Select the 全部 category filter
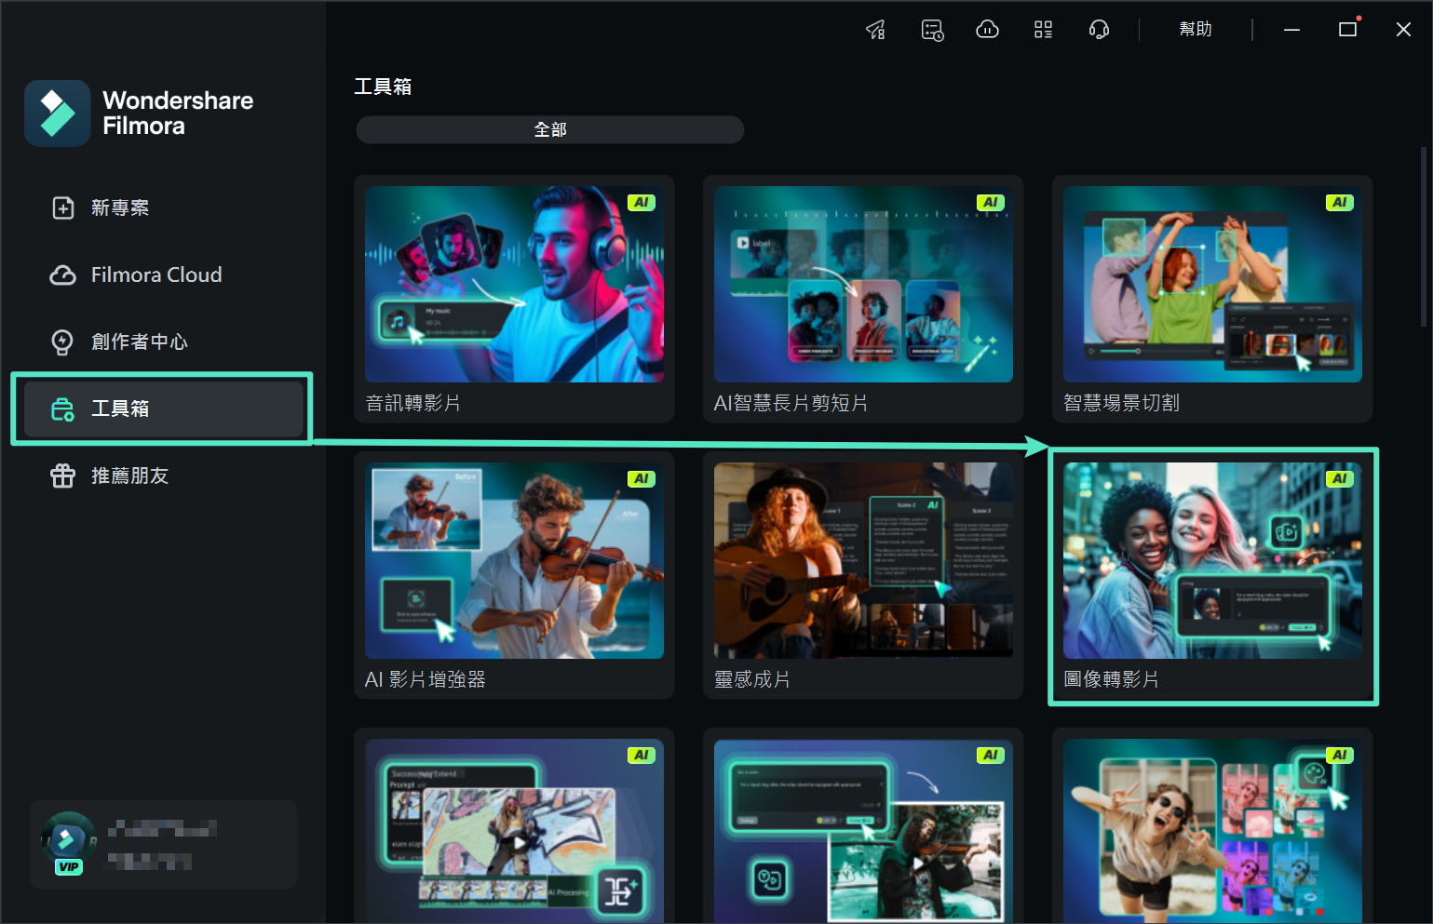This screenshot has height=924, width=1433. coord(549,129)
